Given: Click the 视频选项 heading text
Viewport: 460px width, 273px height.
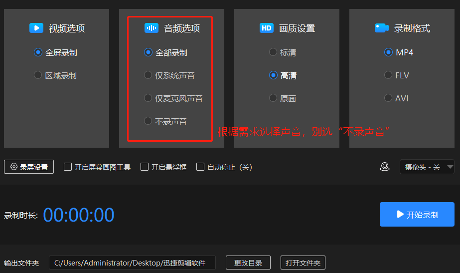Looking at the screenshot, I should pyautogui.click(x=67, y=28).
